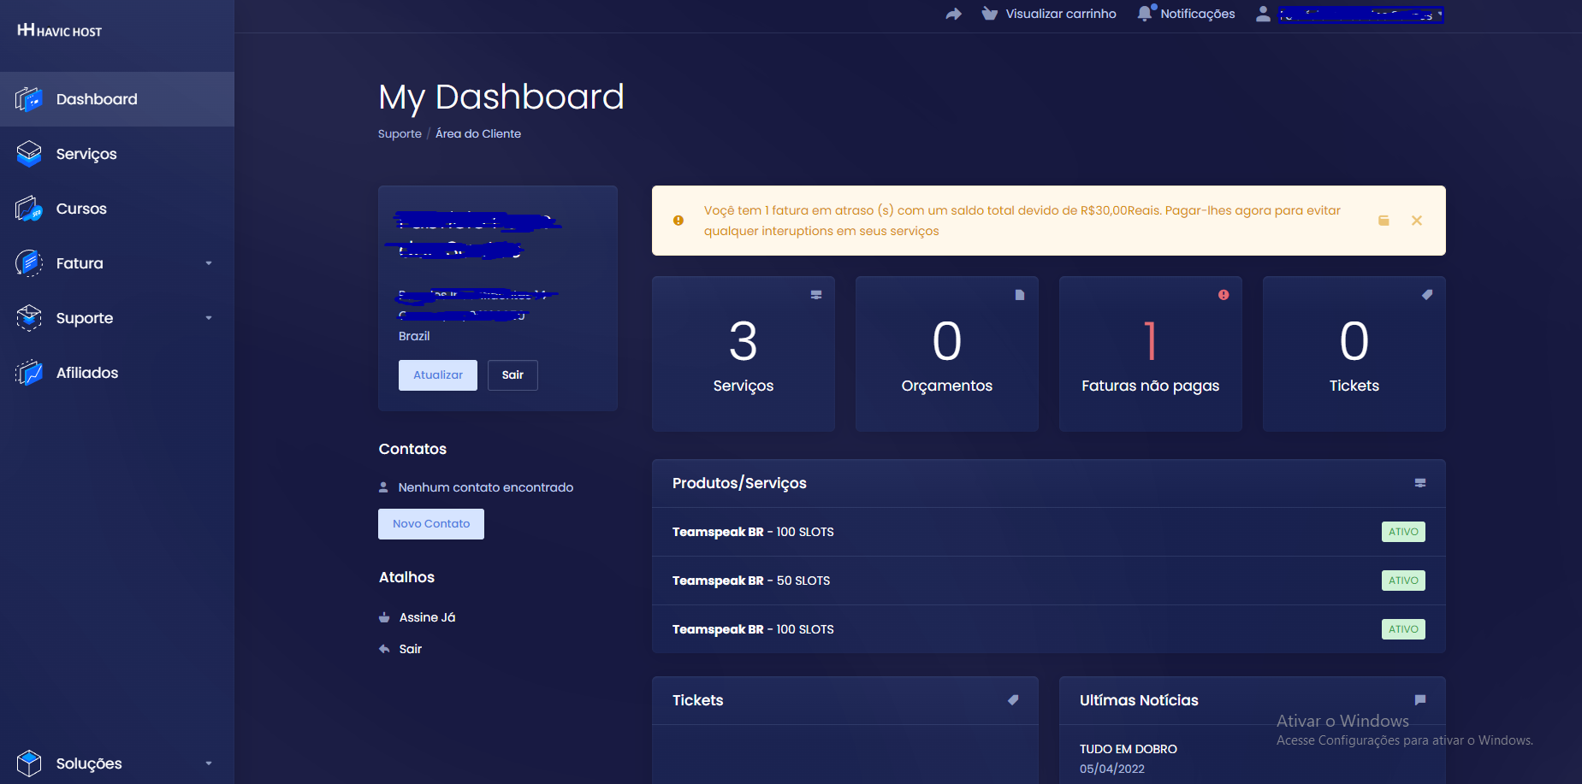Click the Sair arrow icon in Atalhos

click(x=384, y=649)
